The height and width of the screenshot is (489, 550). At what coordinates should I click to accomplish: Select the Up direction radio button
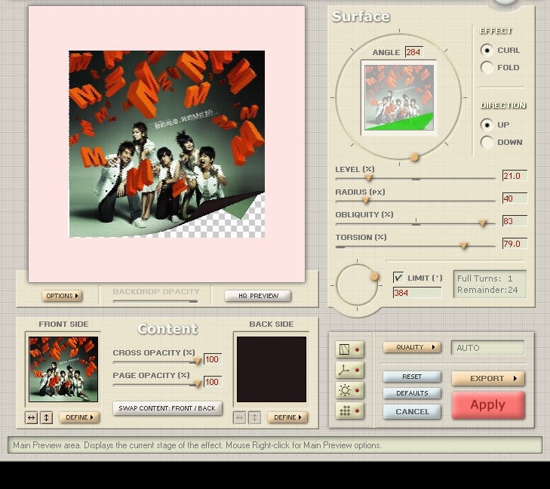click(487, 125)
